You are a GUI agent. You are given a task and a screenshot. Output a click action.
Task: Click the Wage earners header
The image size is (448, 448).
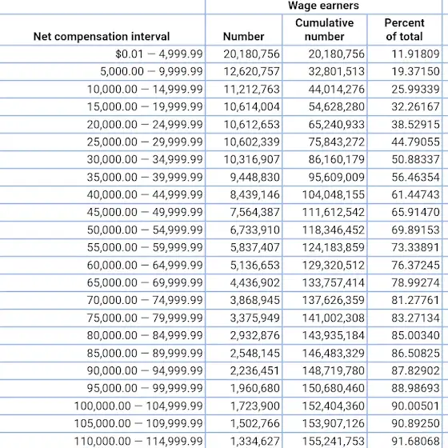pyautogui.click(x=323, y=6)
